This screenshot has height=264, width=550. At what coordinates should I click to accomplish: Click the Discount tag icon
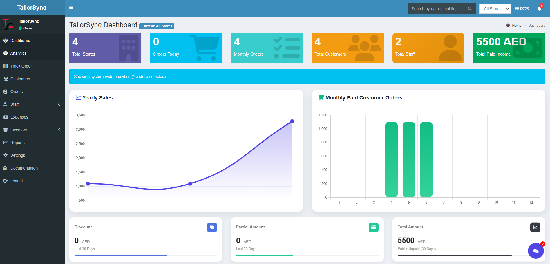point(212,227)
